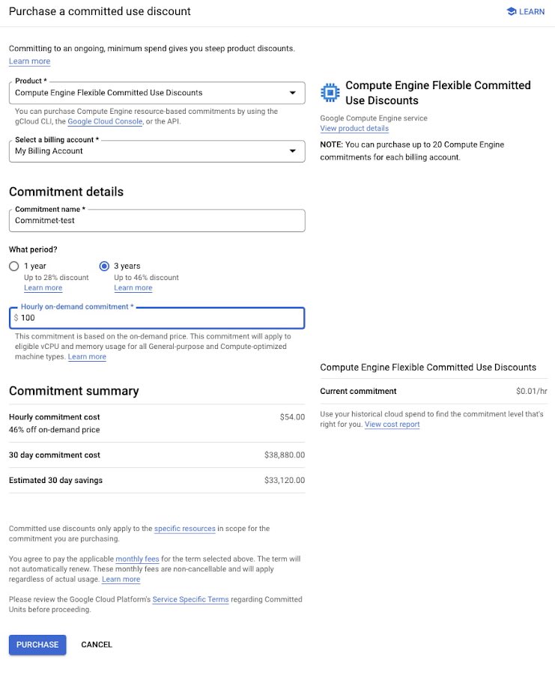
Task: Select the 3 years period option
Action: [104, 266]
